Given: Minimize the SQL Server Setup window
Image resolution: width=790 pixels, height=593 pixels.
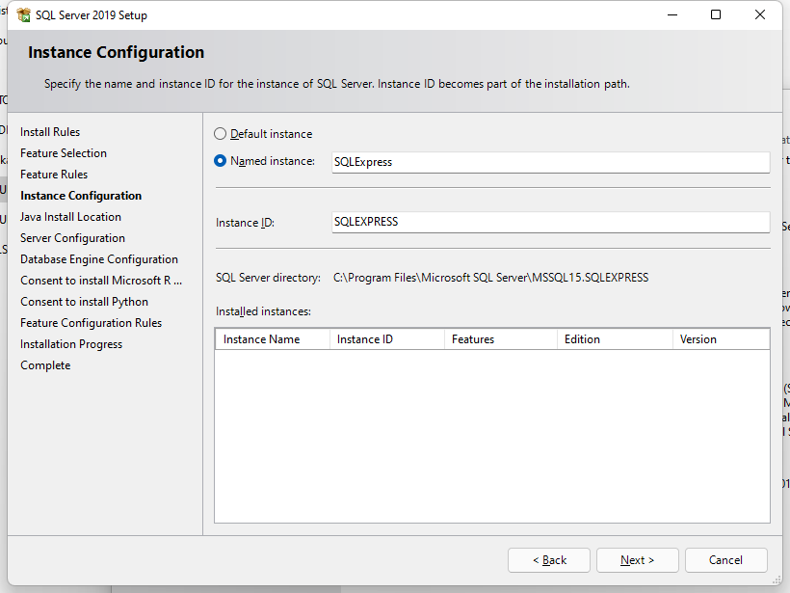Looking at the screenshot, I should (x=672, y=14).
